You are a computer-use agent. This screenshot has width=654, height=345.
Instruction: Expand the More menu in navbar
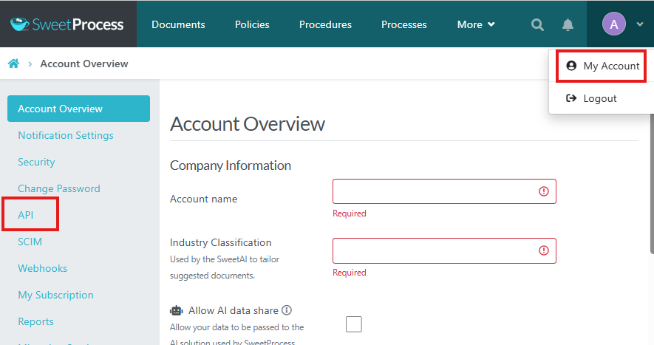(474, 24)
